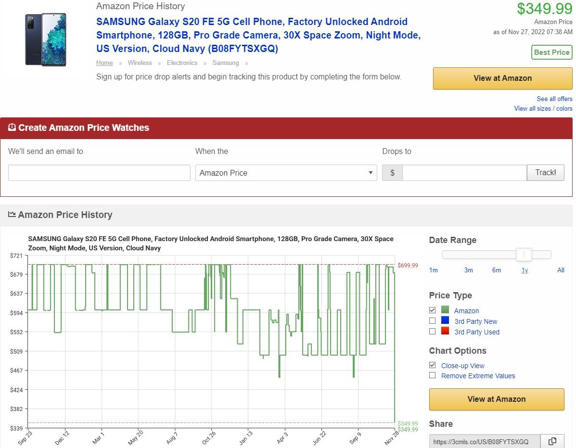Choose the 1m date range
Screen dimensions: 576x448
433,270
